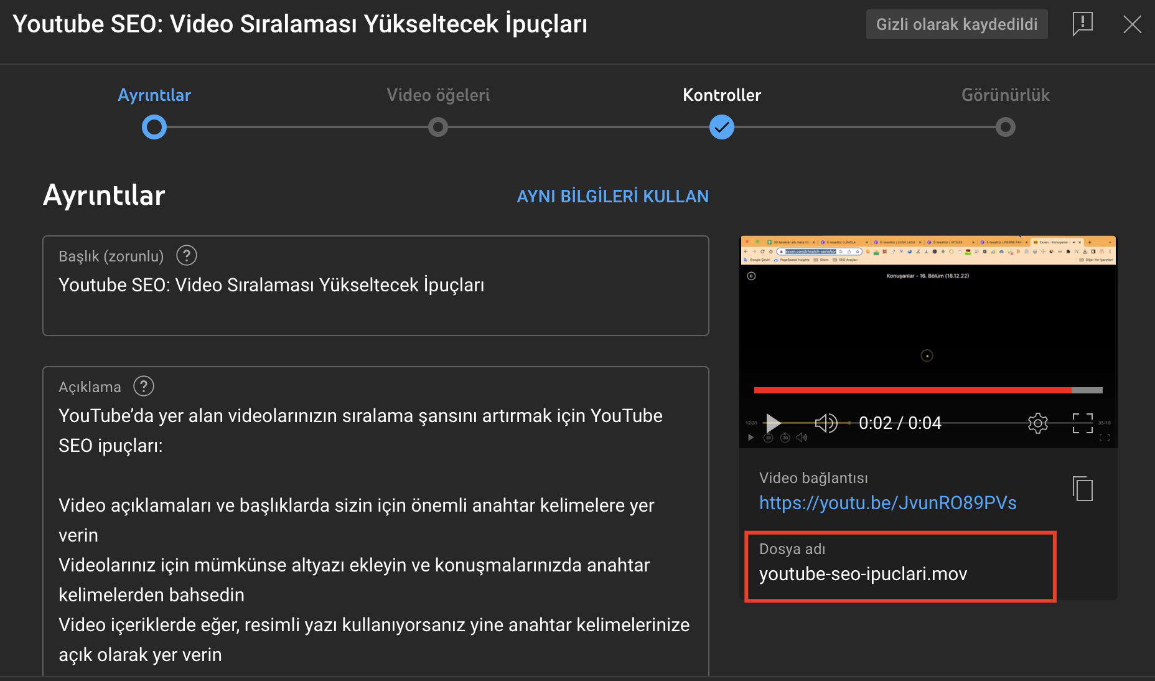Click the 0:02 / 0:04 time display

tap(900, 423)
